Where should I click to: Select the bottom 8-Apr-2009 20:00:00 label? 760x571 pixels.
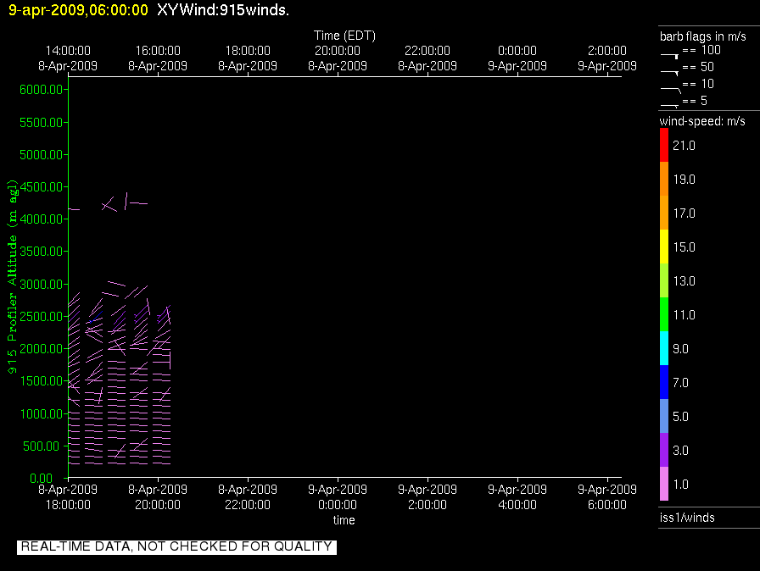158,497
